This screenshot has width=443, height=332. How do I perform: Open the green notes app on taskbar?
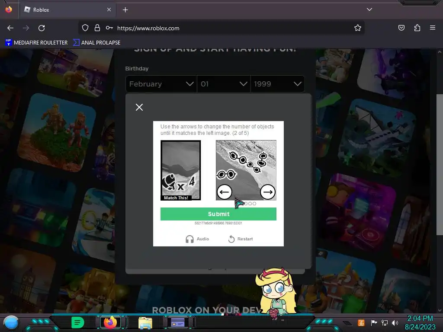point(77,322)
